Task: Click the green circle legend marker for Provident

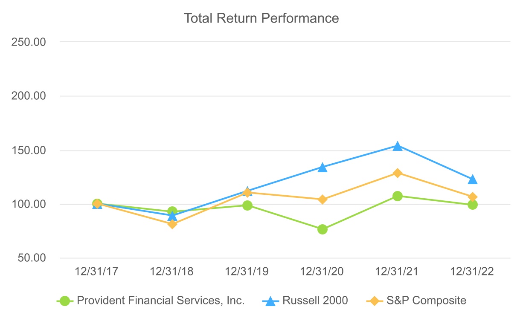Action: [x=64, y=301]
